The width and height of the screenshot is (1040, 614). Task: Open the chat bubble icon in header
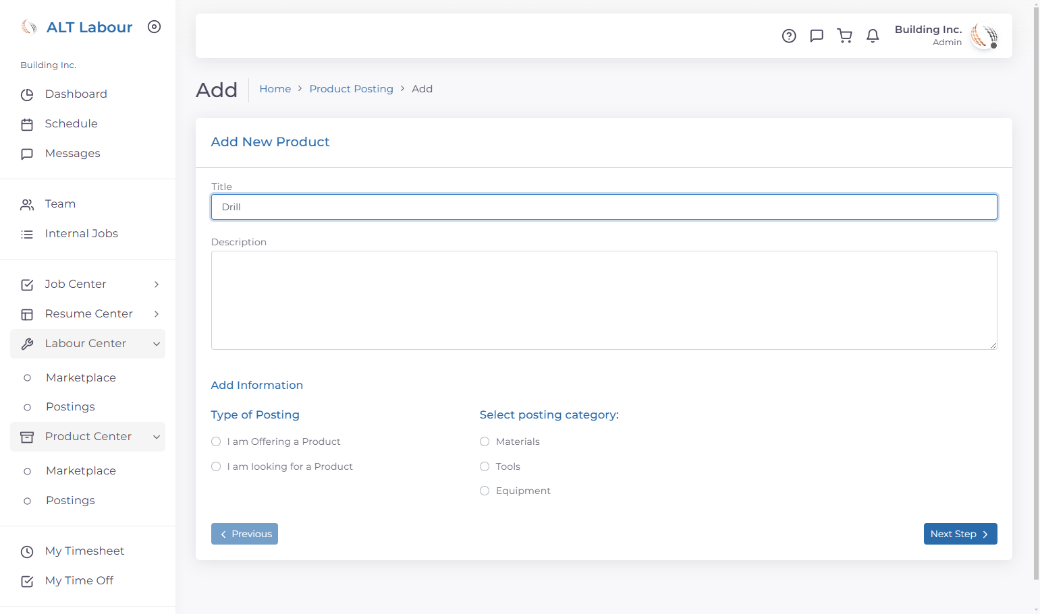(817, 36)
